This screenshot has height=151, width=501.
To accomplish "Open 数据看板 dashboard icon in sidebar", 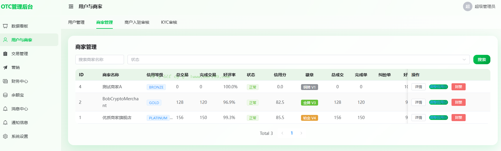I will click(x=5, y=26).
